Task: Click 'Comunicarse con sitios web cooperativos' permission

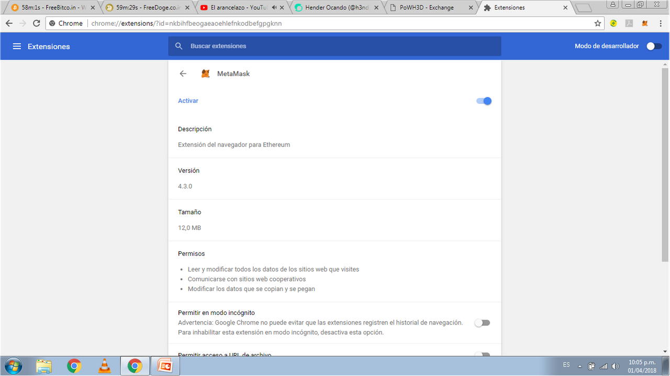Action: point(247,279)
